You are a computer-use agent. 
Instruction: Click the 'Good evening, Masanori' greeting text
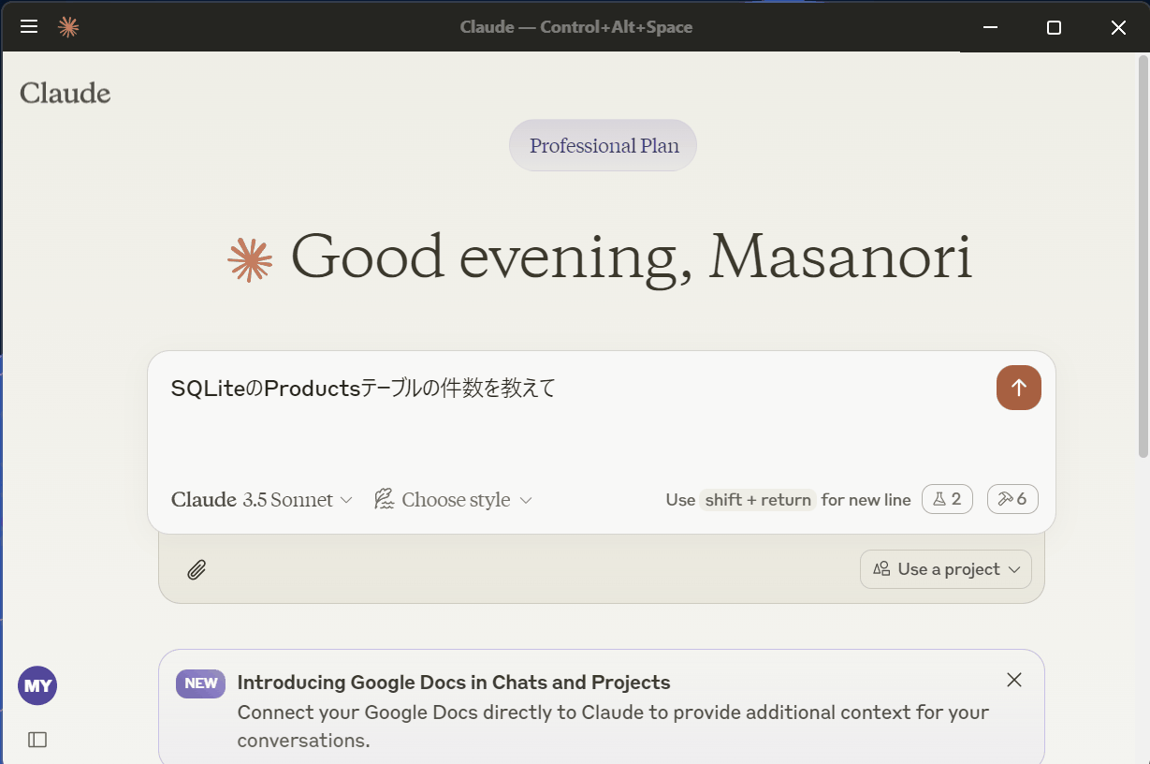[x=633, y=257]
